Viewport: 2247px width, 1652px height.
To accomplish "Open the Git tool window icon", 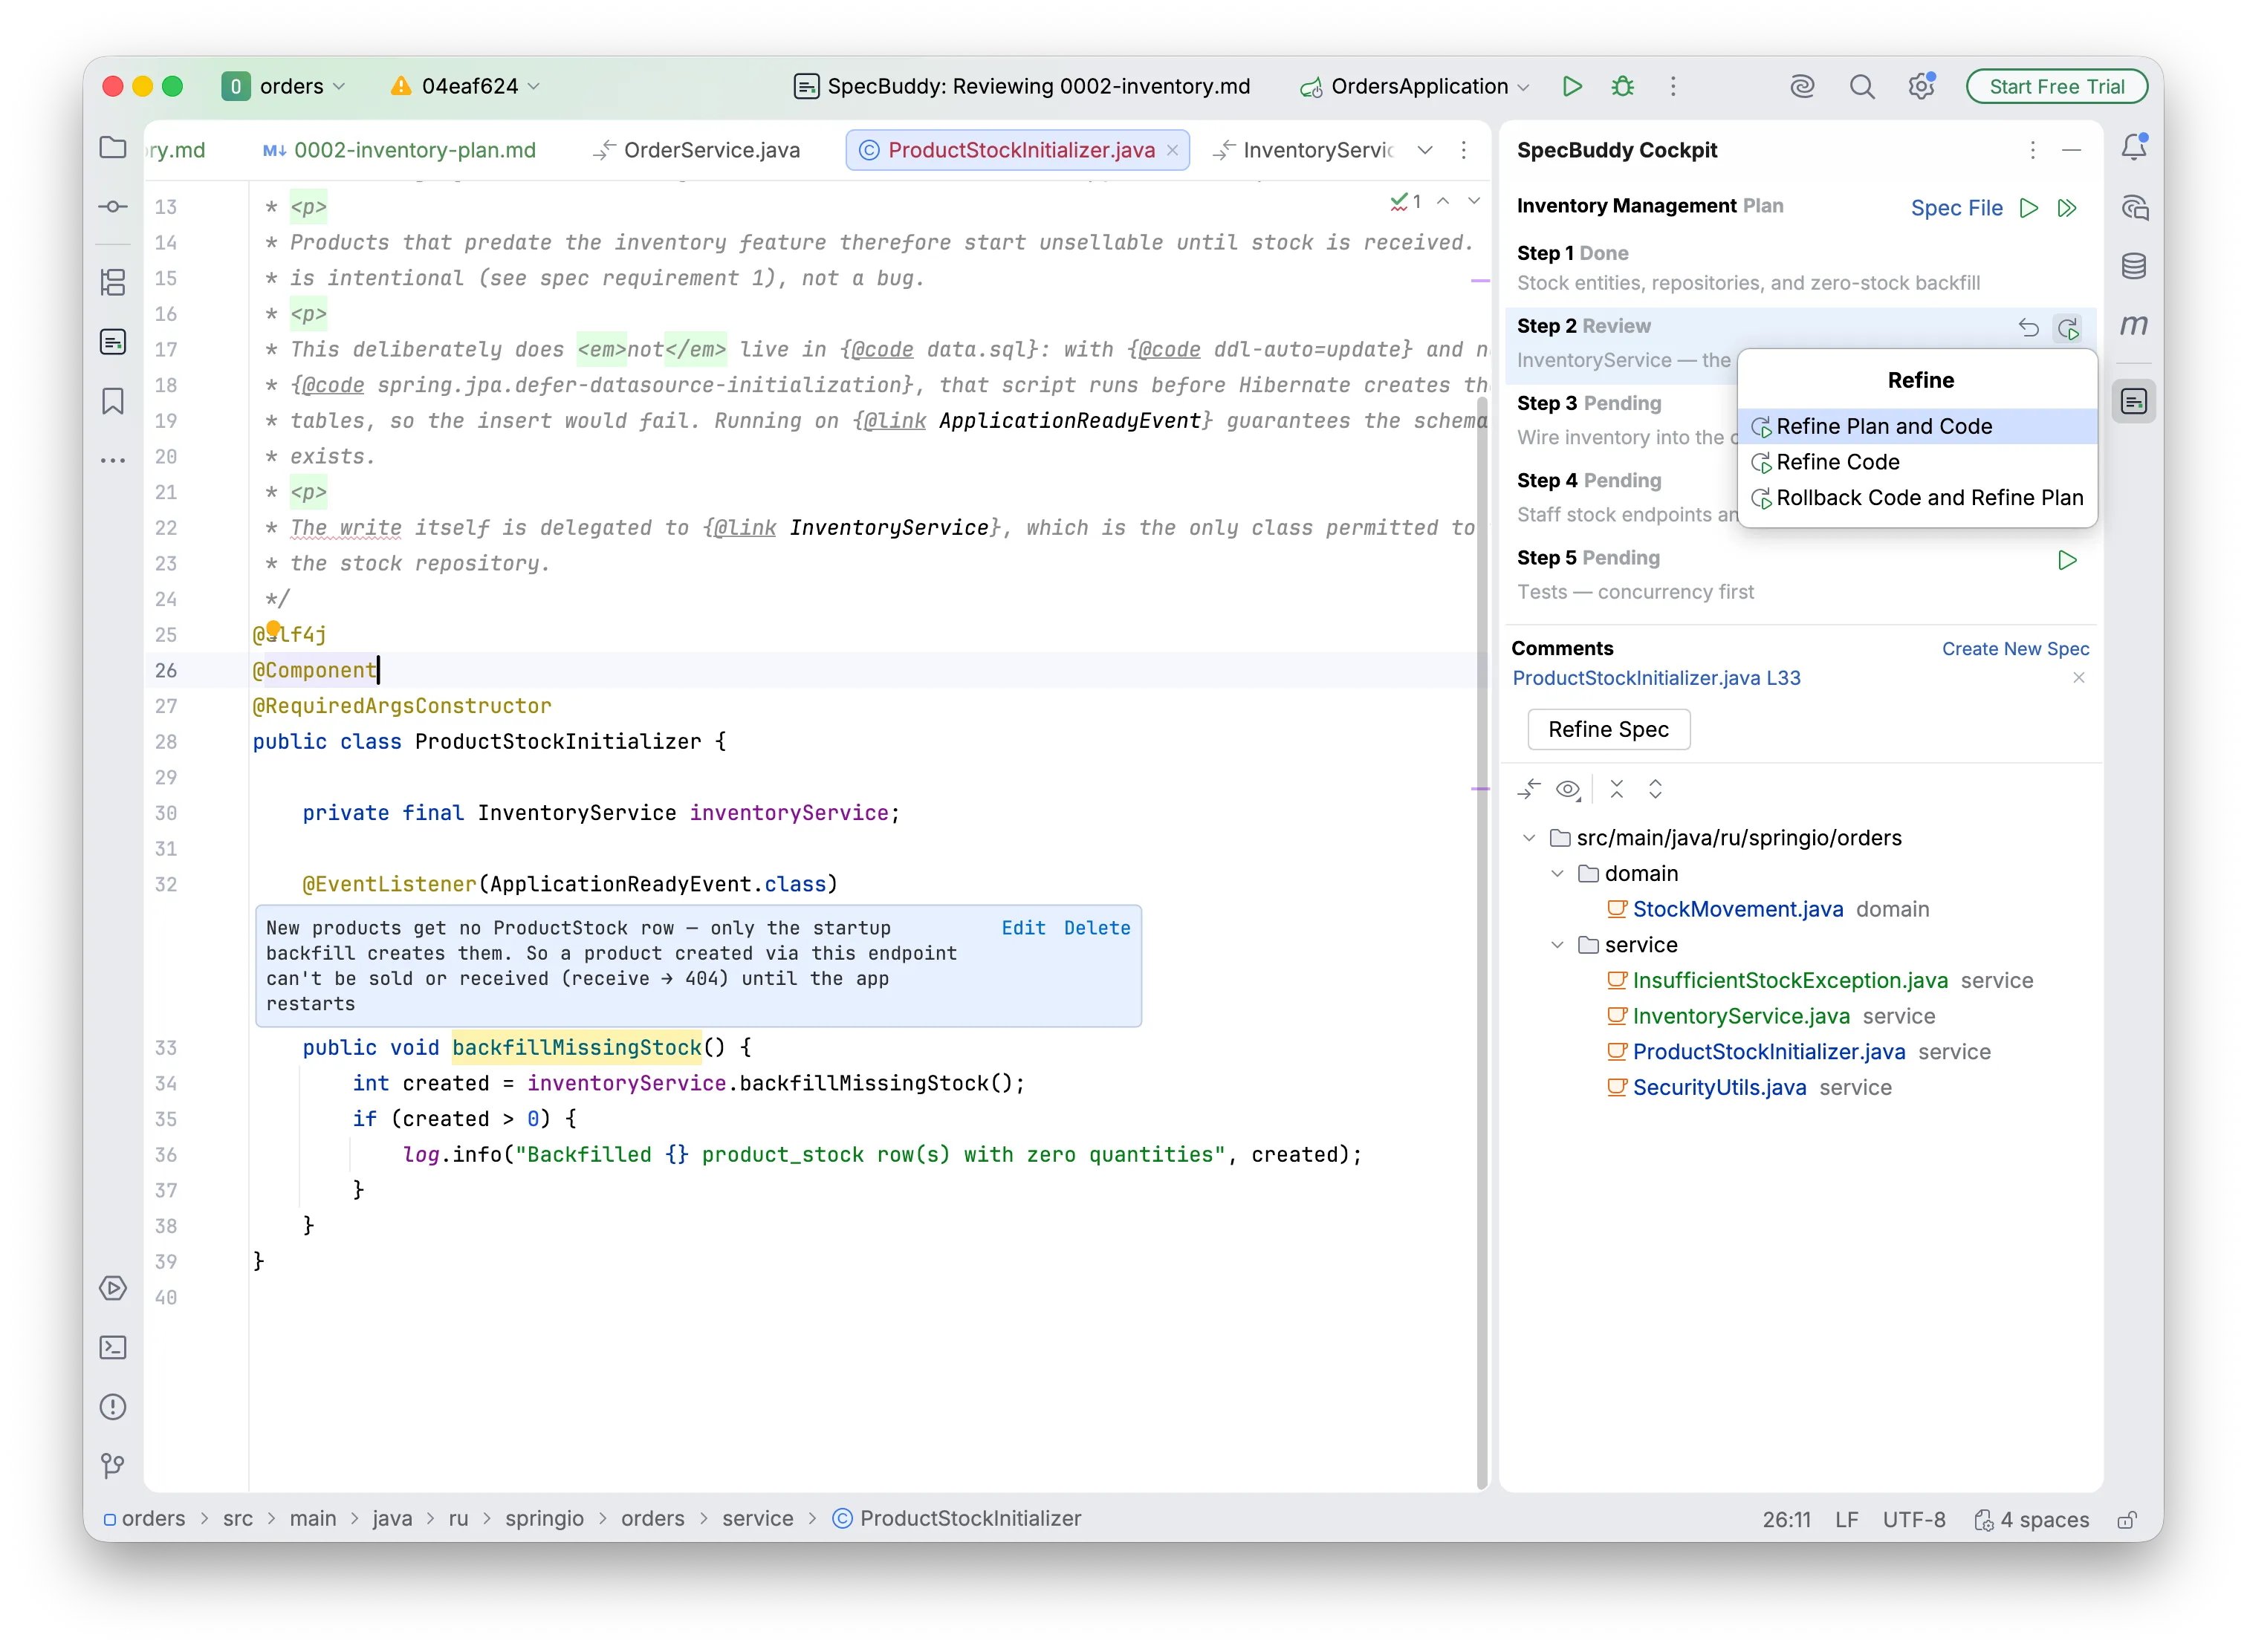I will (113, 1466).
